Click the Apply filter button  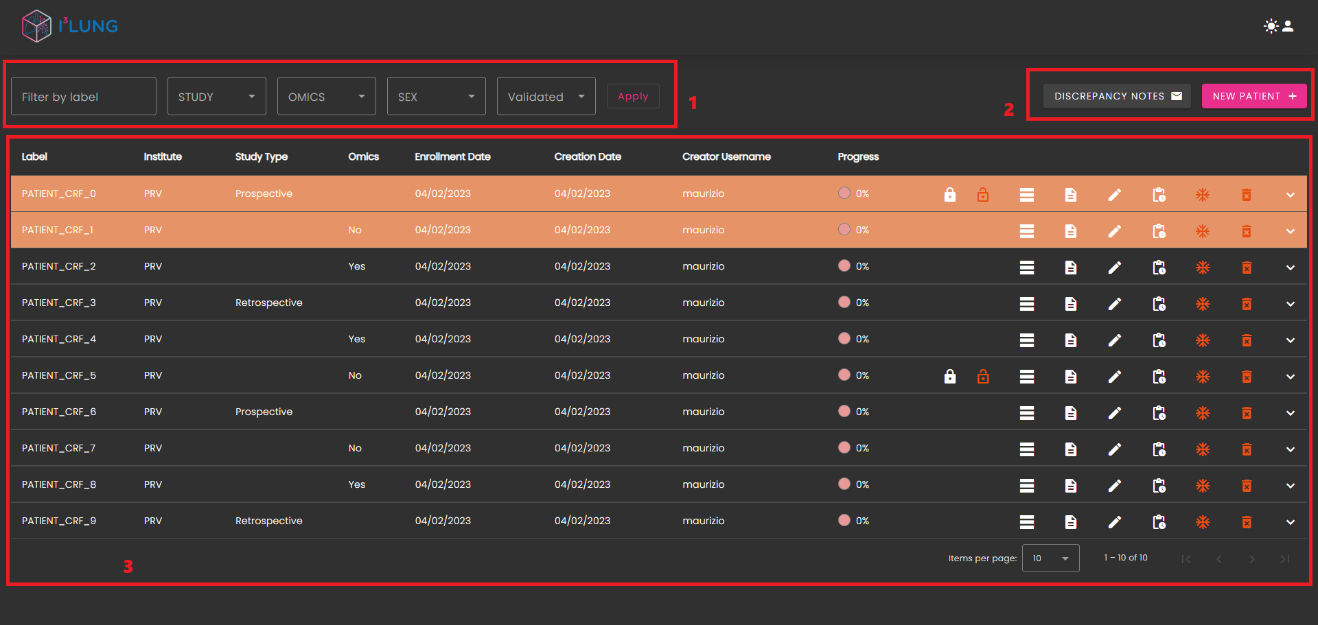tap(632, 97)
